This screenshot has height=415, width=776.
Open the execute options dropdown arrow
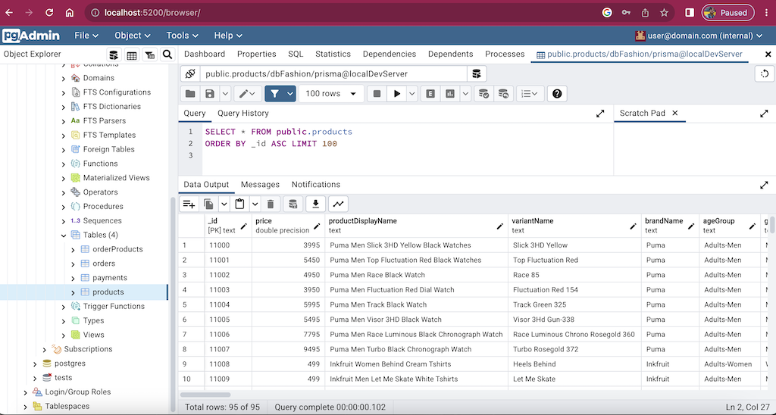pos(411,93)
